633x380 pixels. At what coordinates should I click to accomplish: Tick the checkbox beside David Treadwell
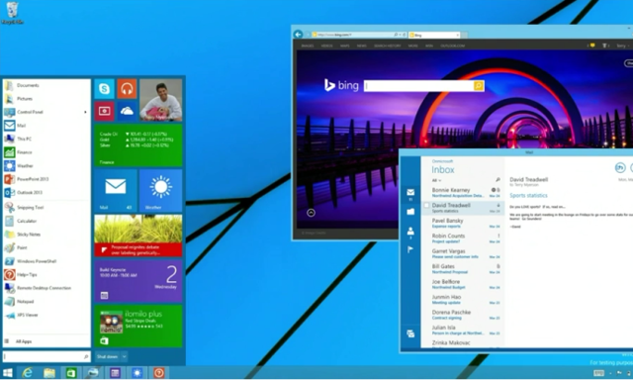(426, 206)
